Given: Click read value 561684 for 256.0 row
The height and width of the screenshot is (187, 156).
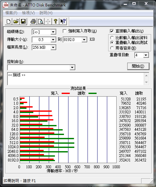Looking at the screenshot, I should pos(140,138).
